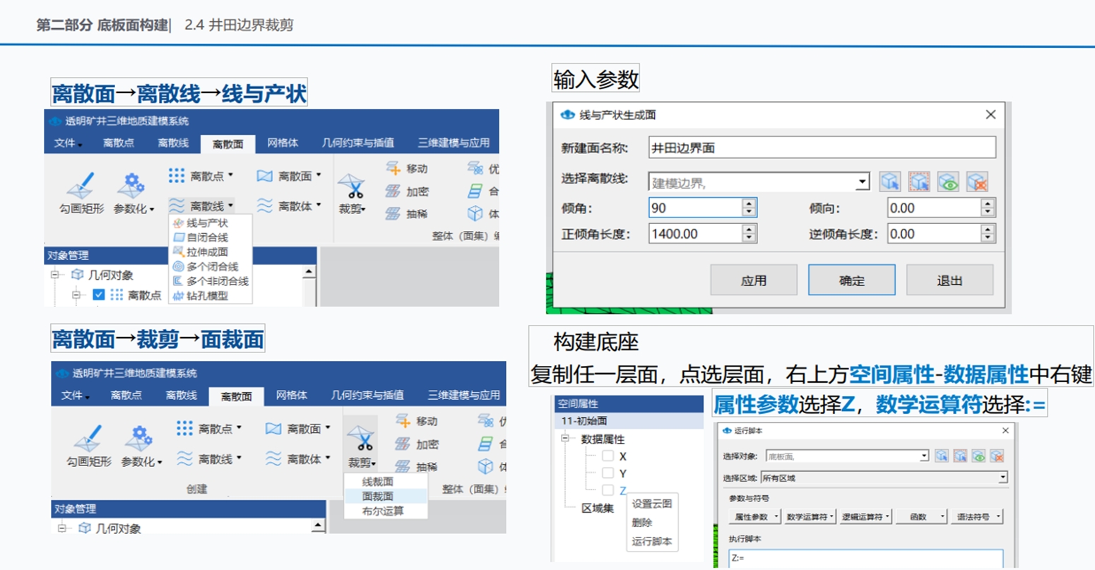Click the 抽稀 icon in lower ribbon
The image size is (1095, 570).
403,466
